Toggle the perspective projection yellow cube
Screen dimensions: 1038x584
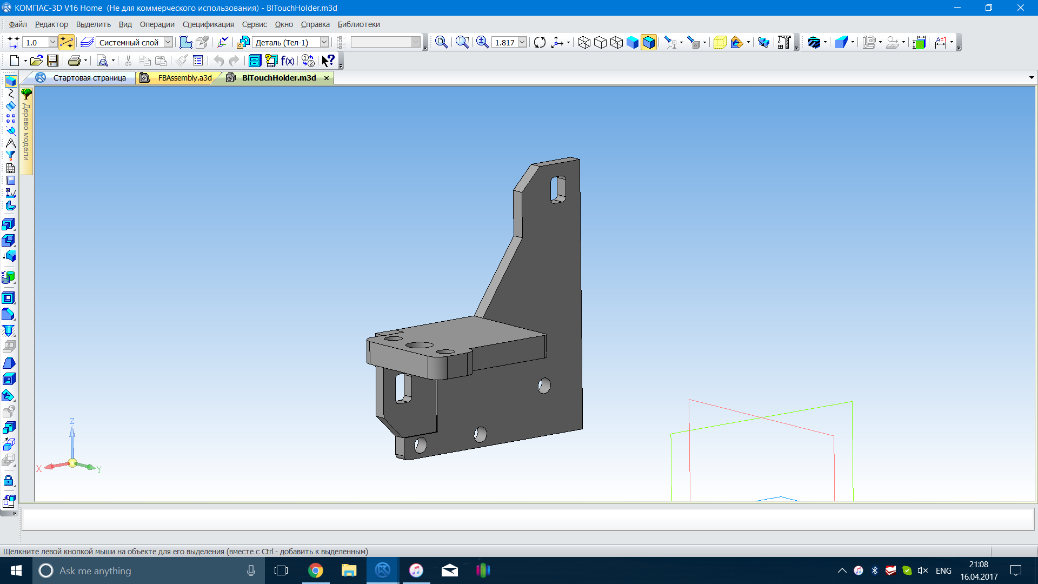click(720, 42)
